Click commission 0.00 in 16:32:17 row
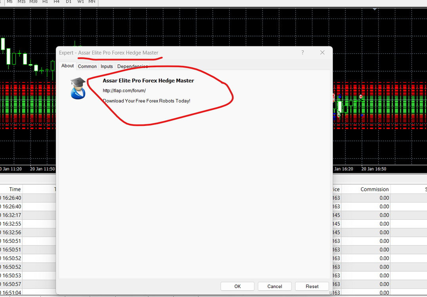Image resolution: width=427 pixels, height=297 pixels. 384,215
